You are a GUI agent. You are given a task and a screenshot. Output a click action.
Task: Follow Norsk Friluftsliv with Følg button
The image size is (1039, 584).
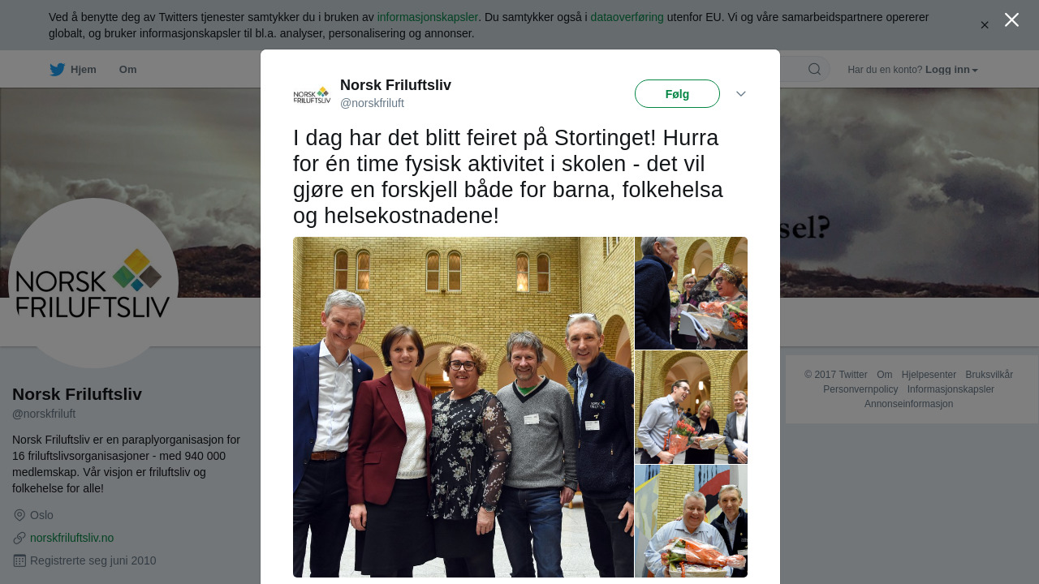[x=677, y=94]
